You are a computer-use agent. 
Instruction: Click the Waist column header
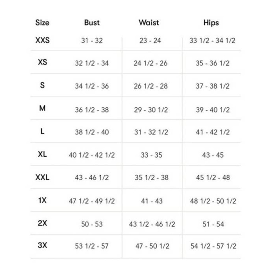click(149, 23)
